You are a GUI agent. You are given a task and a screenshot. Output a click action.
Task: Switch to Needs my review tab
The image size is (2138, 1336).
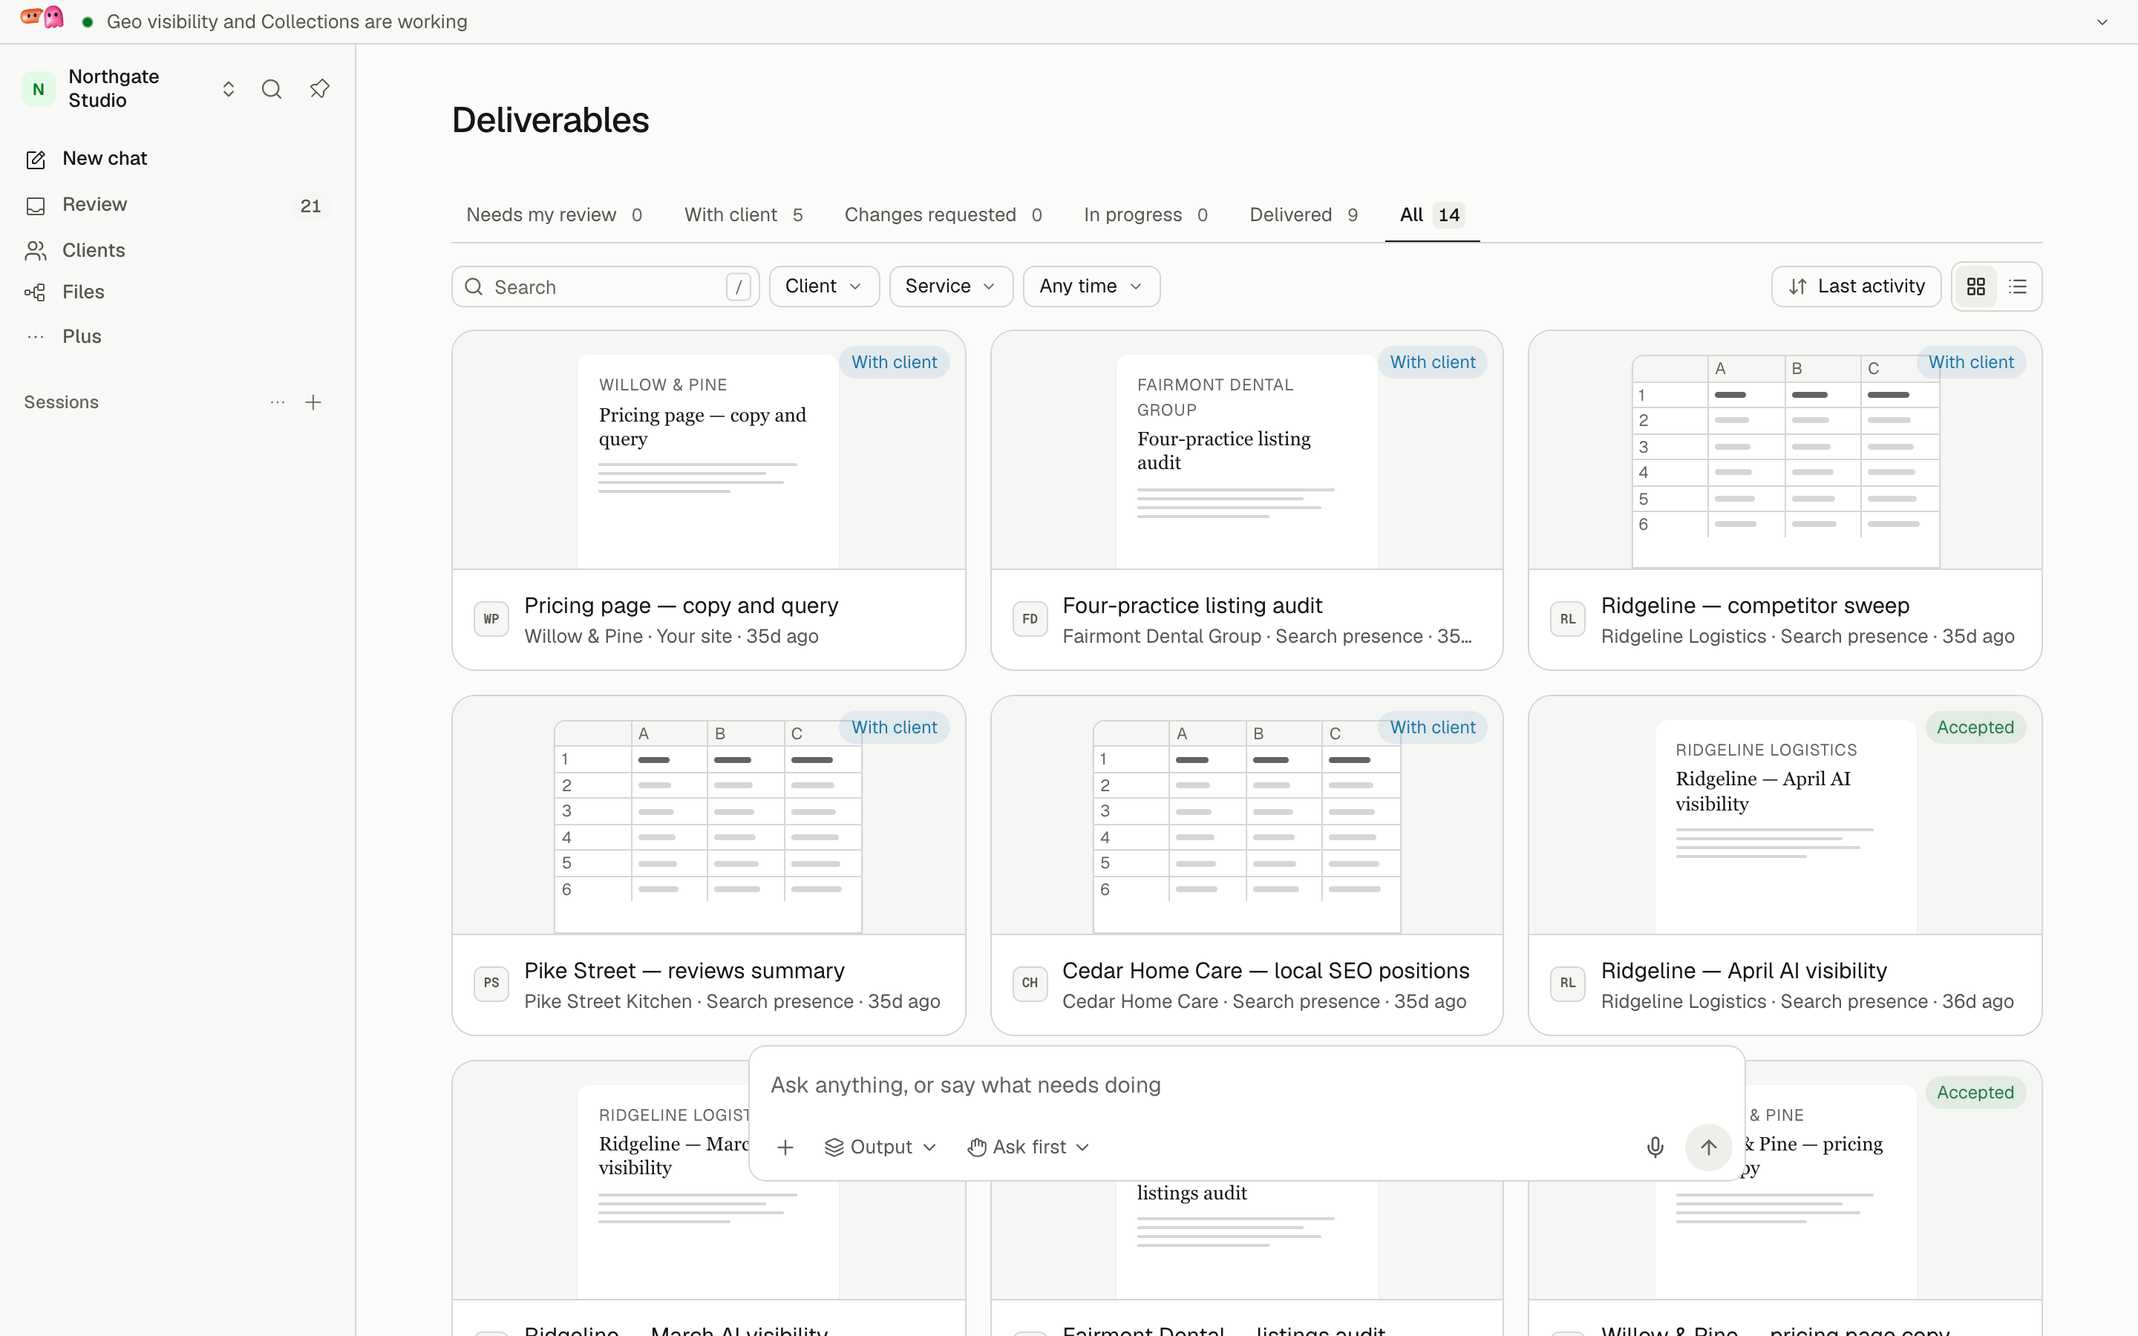(554, 215)
